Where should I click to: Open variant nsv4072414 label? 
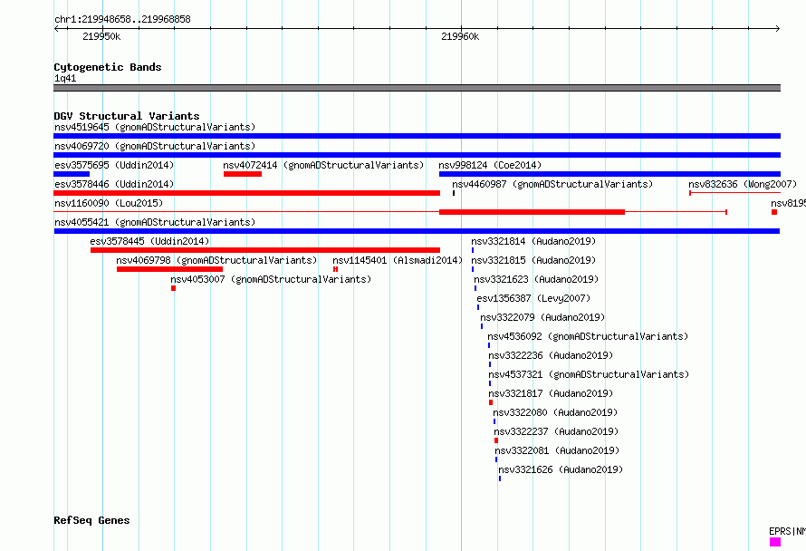click(323, 165)
